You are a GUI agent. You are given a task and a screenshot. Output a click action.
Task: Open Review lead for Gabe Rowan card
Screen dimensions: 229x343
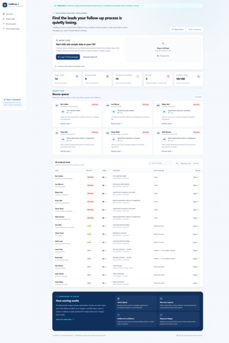tap(167, 151)
